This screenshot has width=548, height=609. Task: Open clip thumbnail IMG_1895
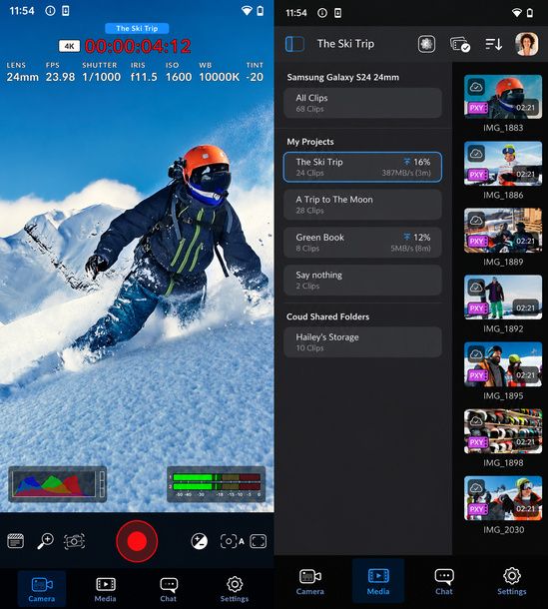tap(503, 364)
